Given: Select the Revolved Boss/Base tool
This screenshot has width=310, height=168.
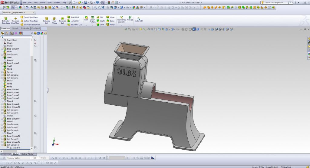Looking at the screenshot, I should pyautogui.click(x=15, y=20).
